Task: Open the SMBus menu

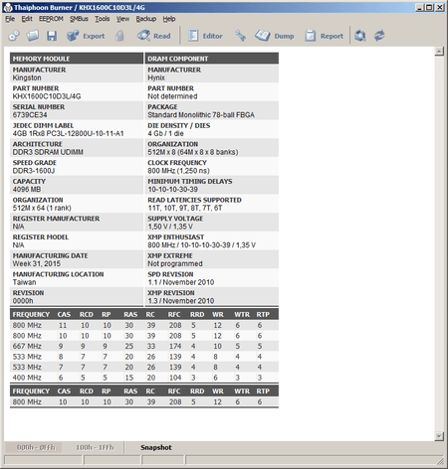Action: pyautogui.click(x=79, y=19)
